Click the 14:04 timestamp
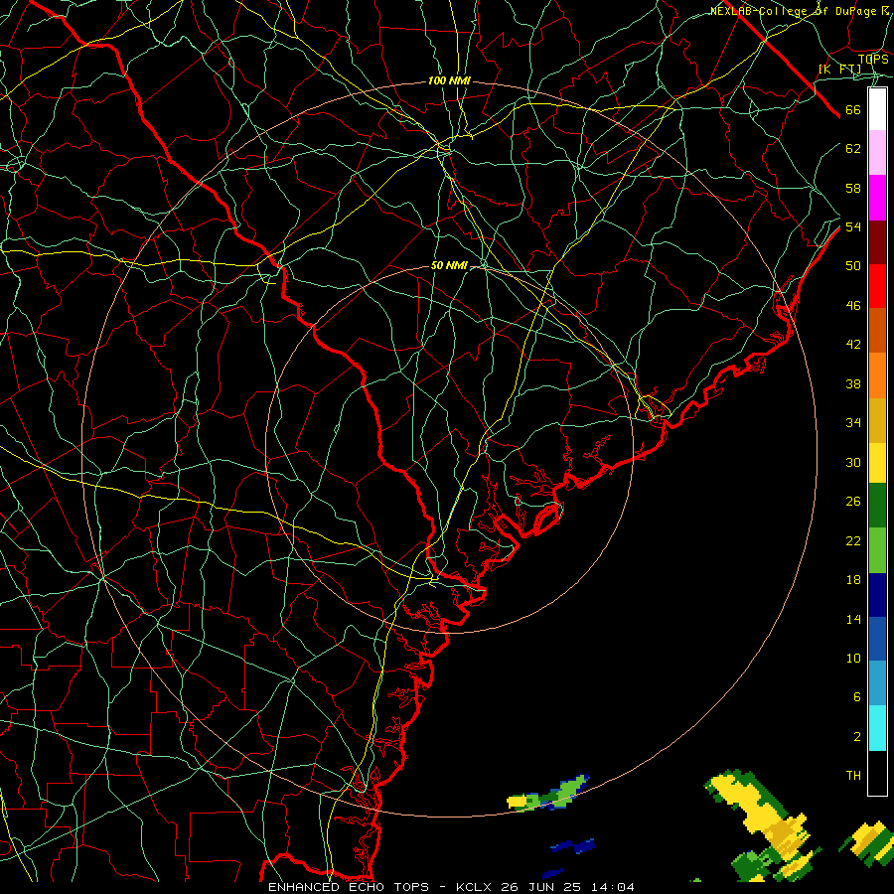Viewport: 894px width, 894px height. 611,887
